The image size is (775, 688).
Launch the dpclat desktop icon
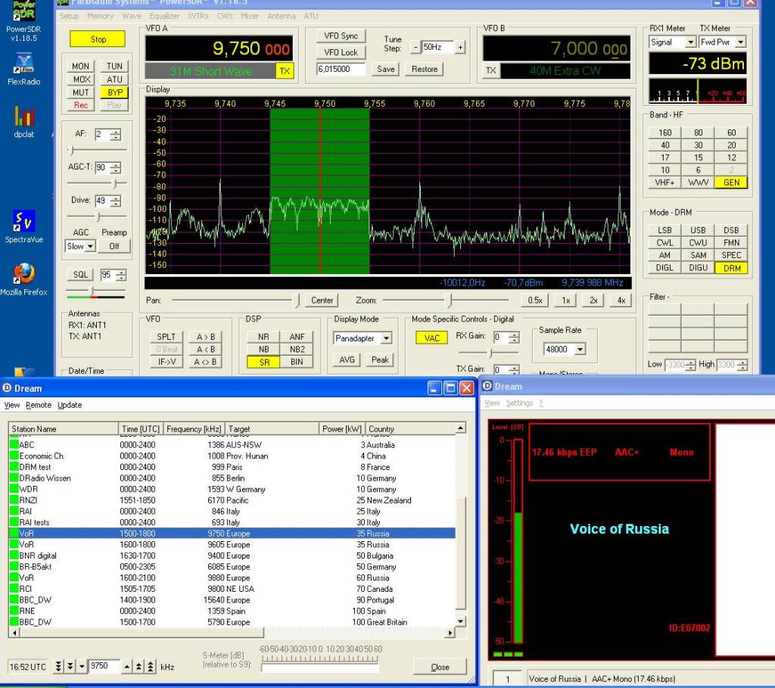pos(23,122)
